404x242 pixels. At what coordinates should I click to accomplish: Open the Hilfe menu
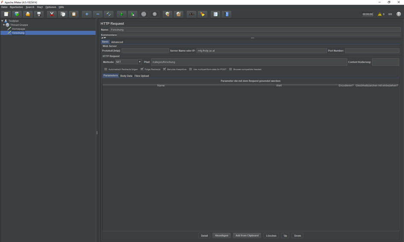61,7
